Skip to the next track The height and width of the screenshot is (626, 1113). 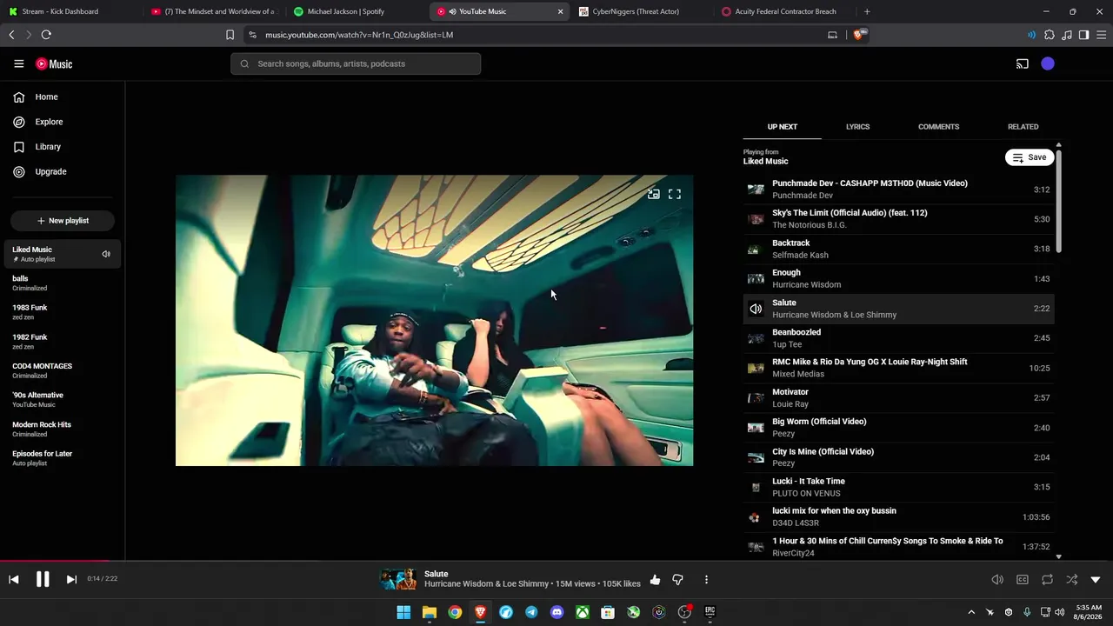coord(71,579)
